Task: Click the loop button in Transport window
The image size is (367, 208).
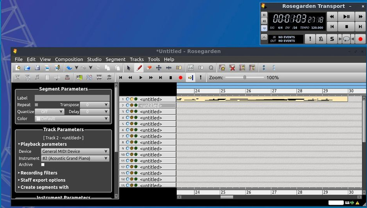Action: [346, 39]
